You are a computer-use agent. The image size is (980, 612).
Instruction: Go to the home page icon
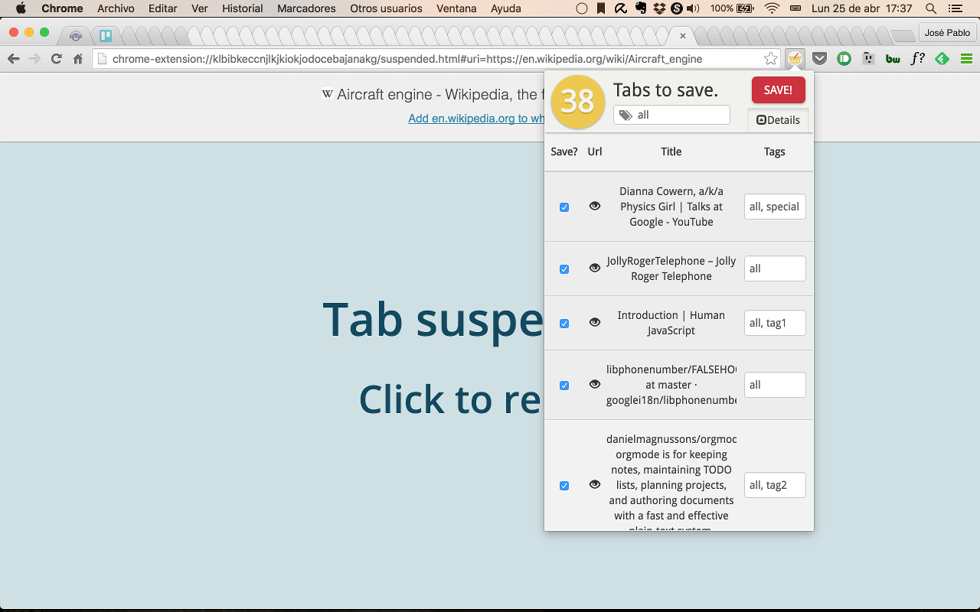point(78,59)
